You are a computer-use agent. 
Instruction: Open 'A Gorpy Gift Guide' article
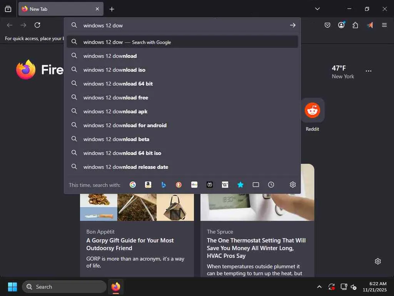(130, 244)
